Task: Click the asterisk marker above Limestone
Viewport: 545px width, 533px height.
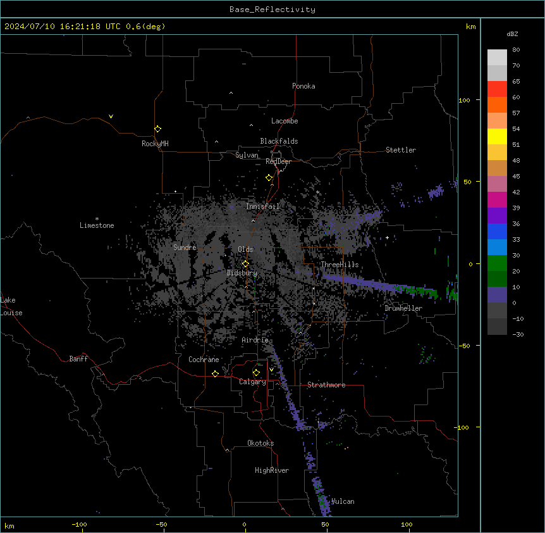Action: (97, 219)
